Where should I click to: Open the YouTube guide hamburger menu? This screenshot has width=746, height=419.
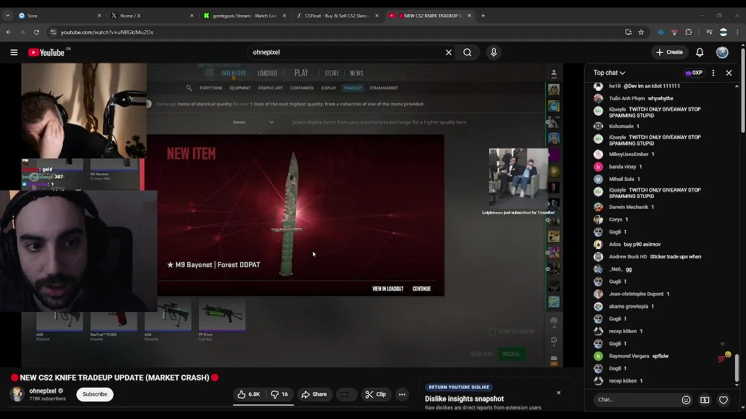pyautogui.click(x=14, y=52)
